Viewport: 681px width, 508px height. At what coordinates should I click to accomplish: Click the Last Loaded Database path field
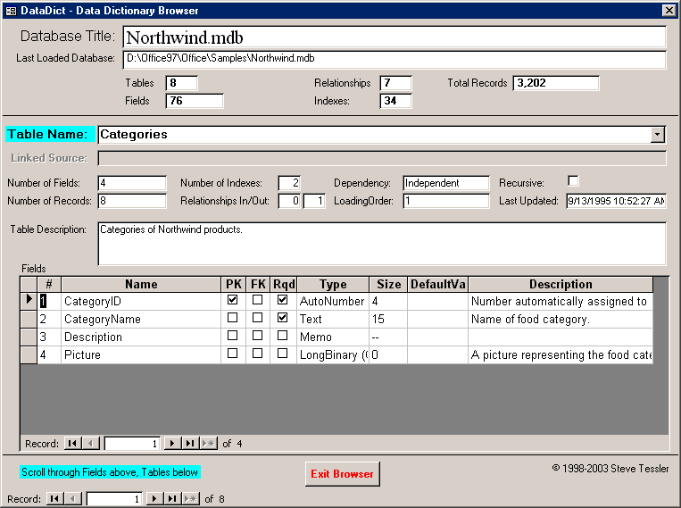(x=394, y=60)
